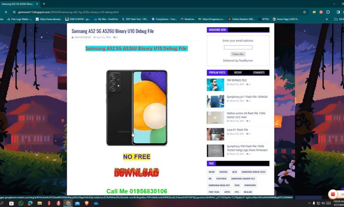344x207 pixels.
Task: Select the Popular Posts tab
Action: tap(217, 73)
